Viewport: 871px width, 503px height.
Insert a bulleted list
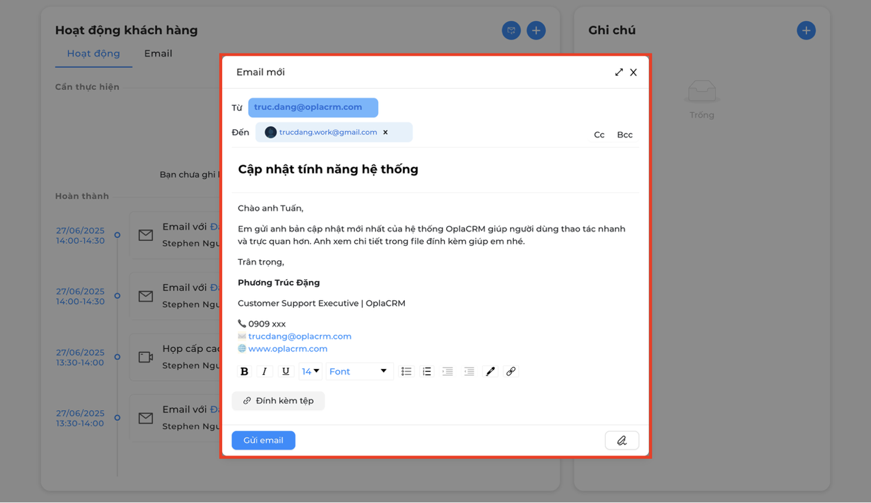click(406, 371)
